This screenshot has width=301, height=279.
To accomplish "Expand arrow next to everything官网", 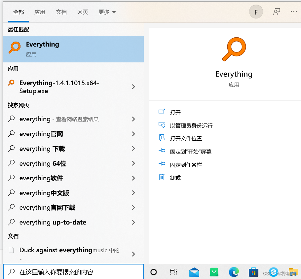I will (x=133, y=134).
